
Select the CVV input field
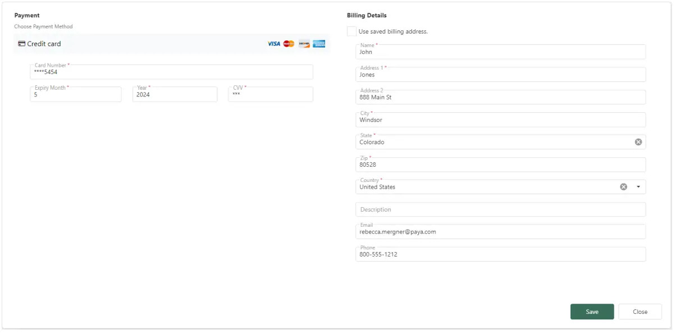click(x=270, y=94)
